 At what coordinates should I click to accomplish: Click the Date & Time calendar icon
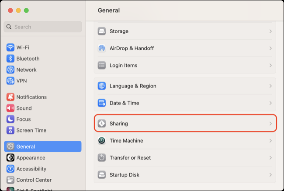pos(102,103)
